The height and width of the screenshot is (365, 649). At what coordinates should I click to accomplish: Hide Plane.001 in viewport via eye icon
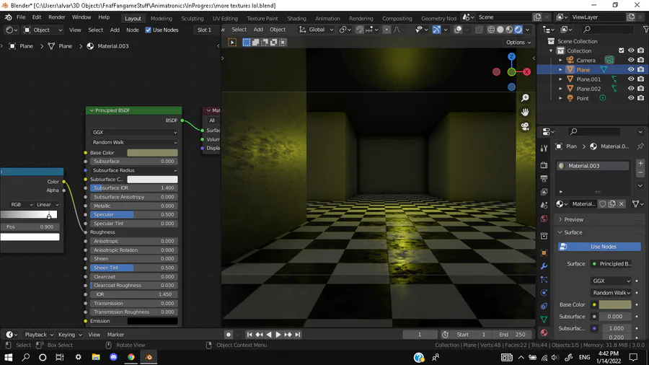pyautogui.click(x=631, y=79)
